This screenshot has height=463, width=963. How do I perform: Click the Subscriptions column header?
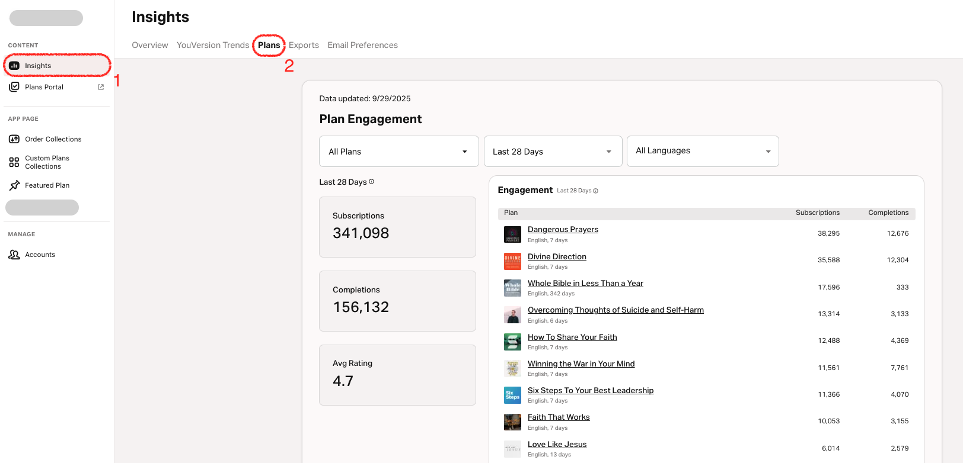[x=817, y=213]
